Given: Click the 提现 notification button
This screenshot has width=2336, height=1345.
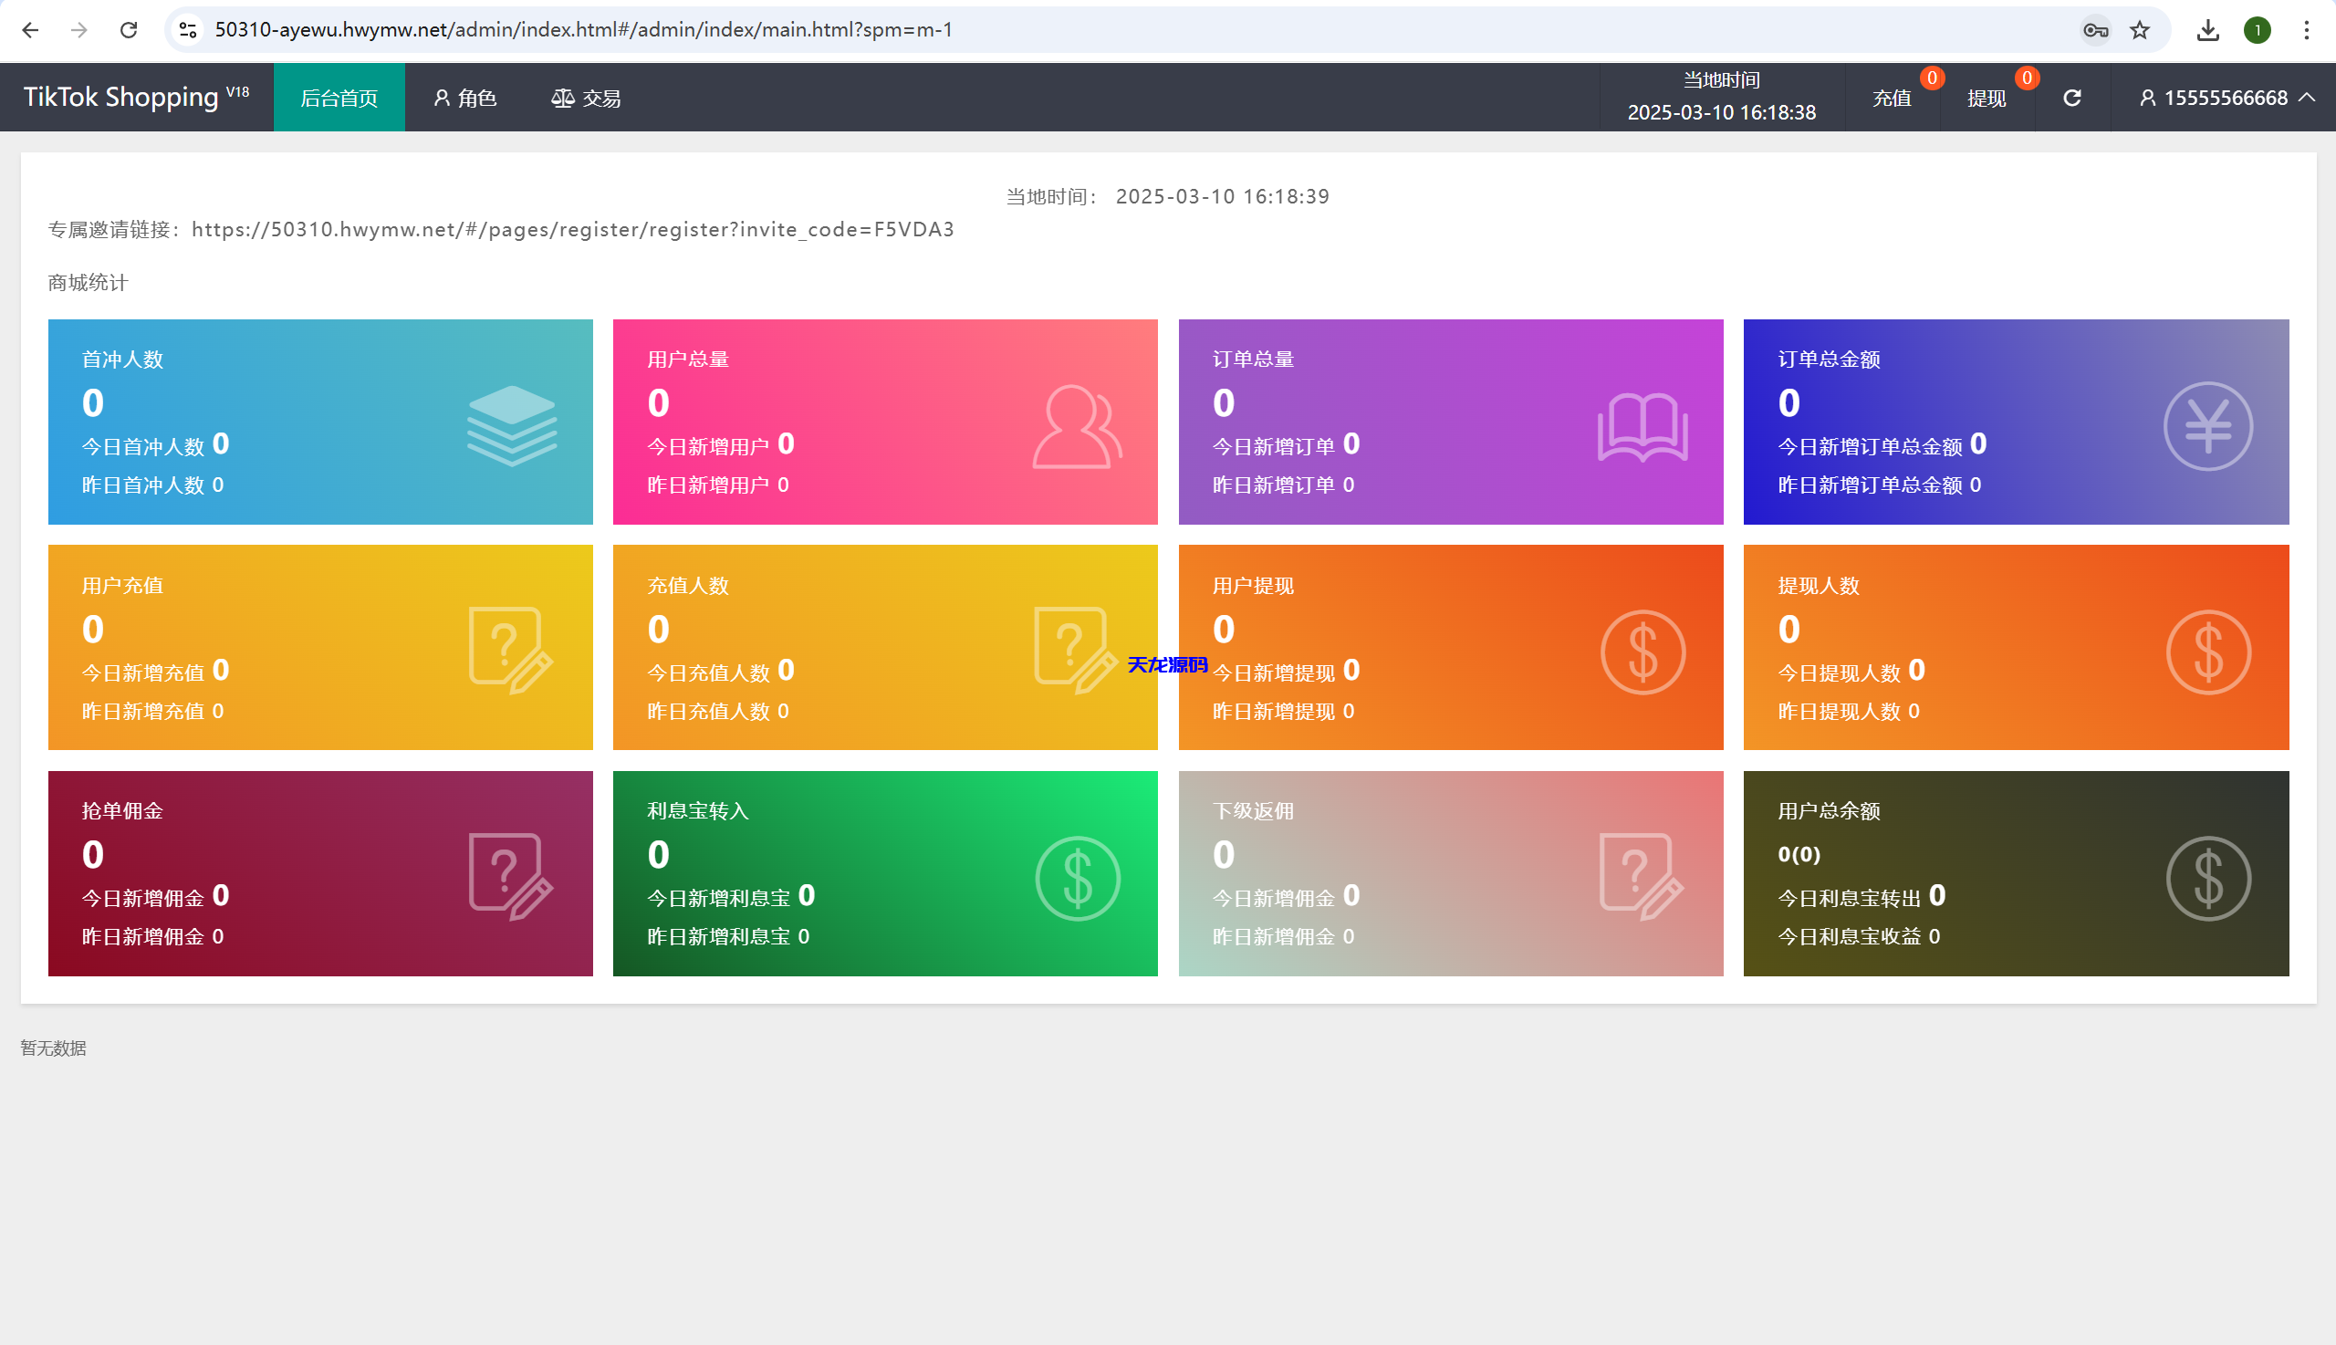Looking at the screenshot, I should 1986,98.
